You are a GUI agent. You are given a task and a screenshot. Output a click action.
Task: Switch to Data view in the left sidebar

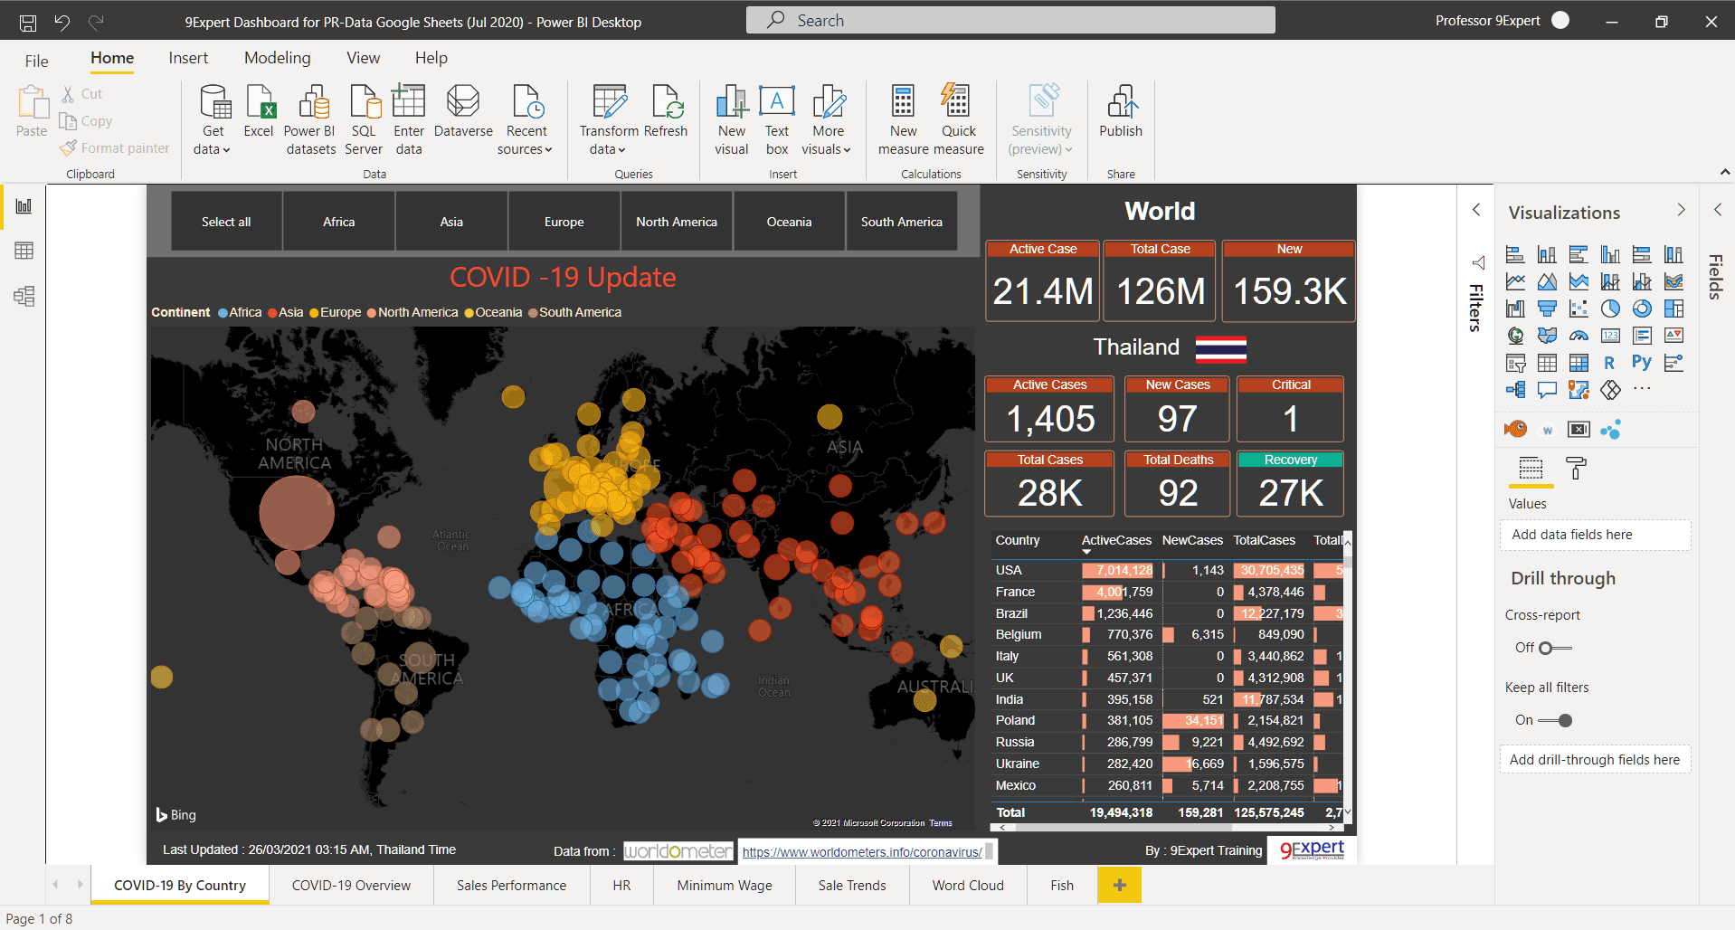tap(24, 251)
